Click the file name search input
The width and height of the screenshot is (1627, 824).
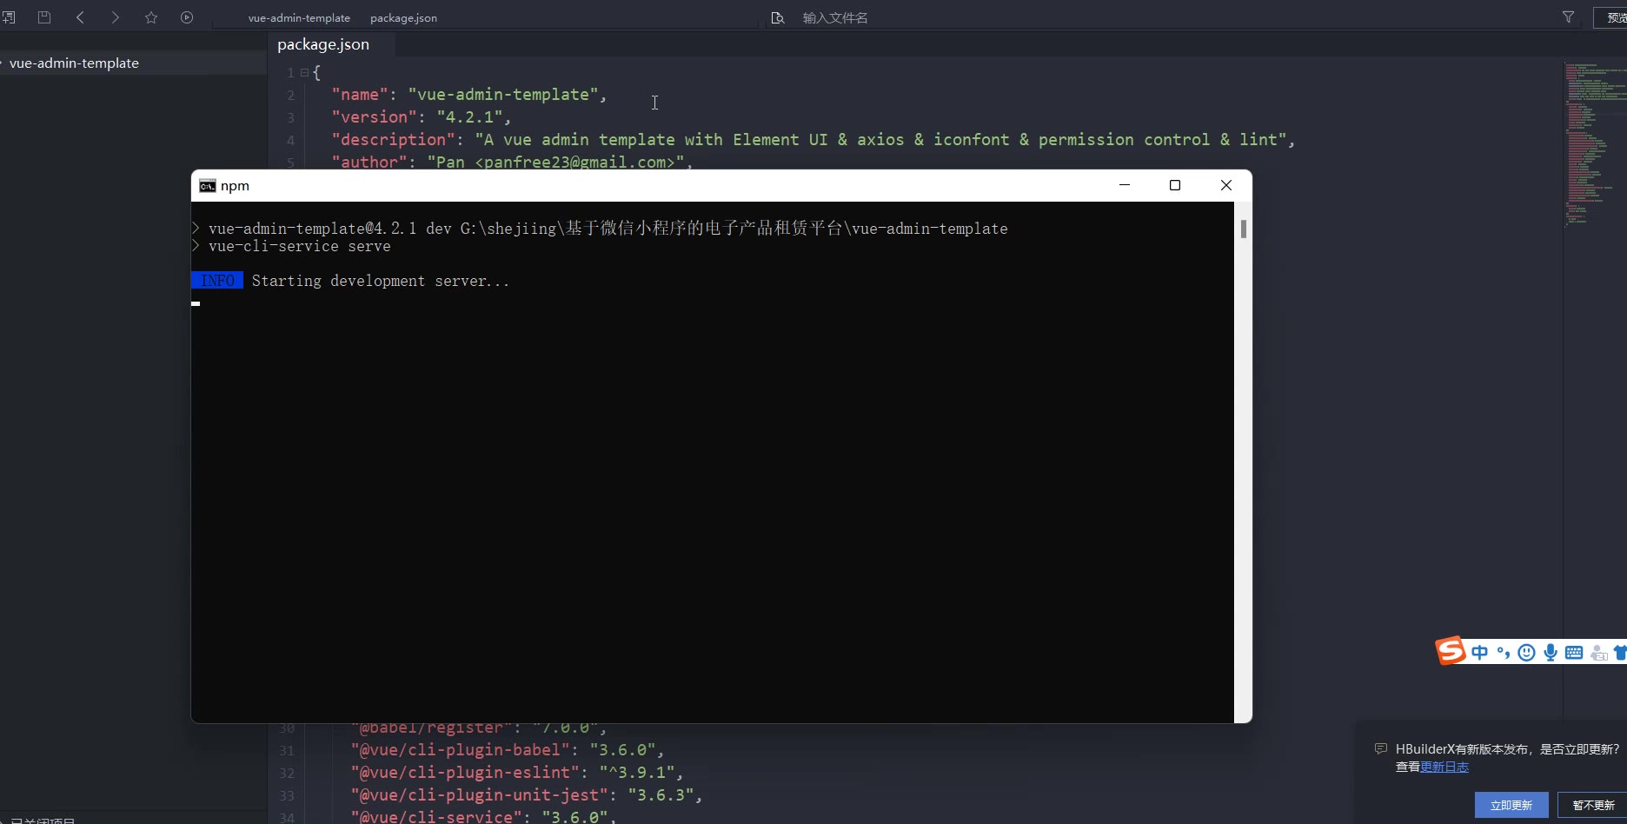point(1173,17)
